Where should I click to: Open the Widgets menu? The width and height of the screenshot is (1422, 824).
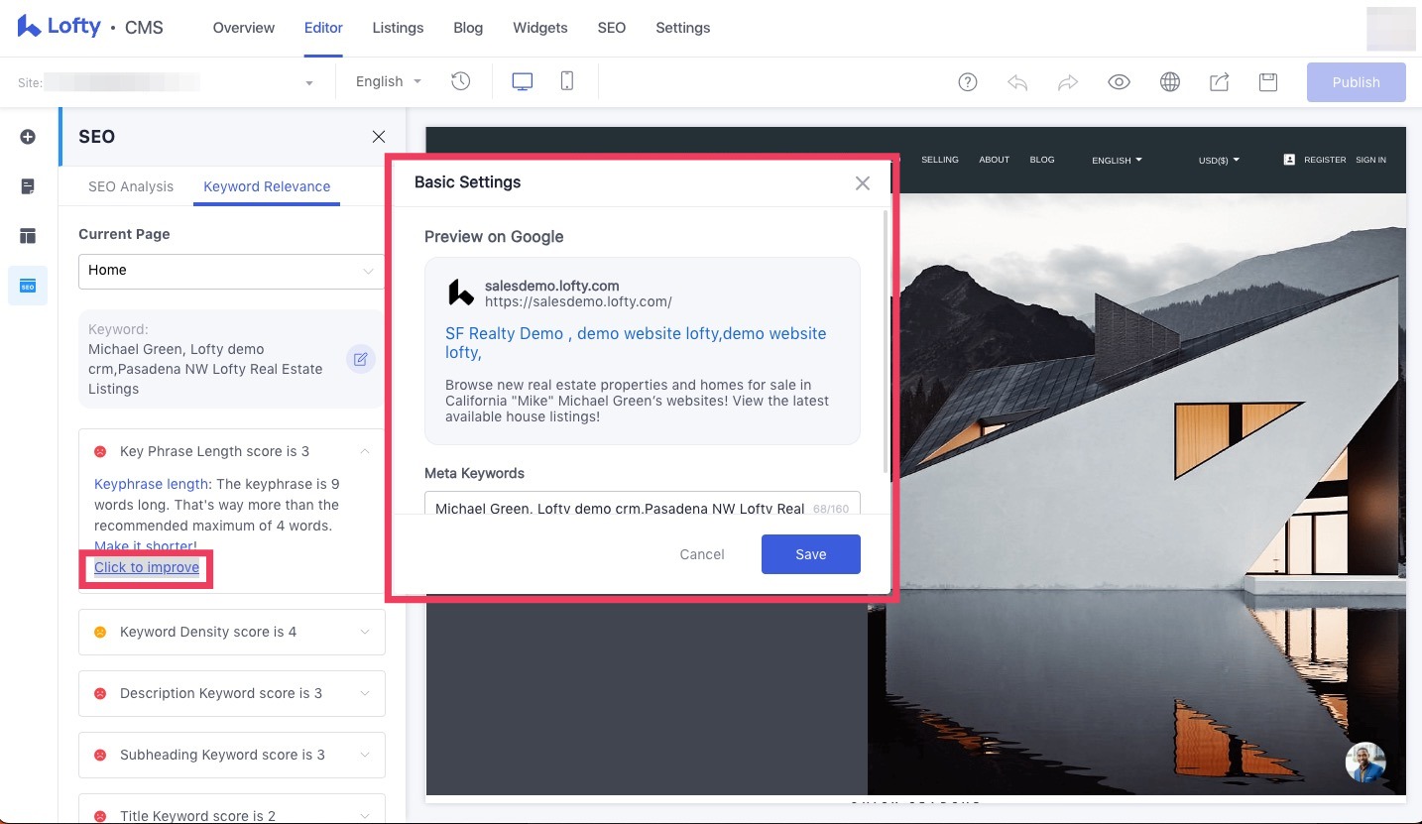540,28
